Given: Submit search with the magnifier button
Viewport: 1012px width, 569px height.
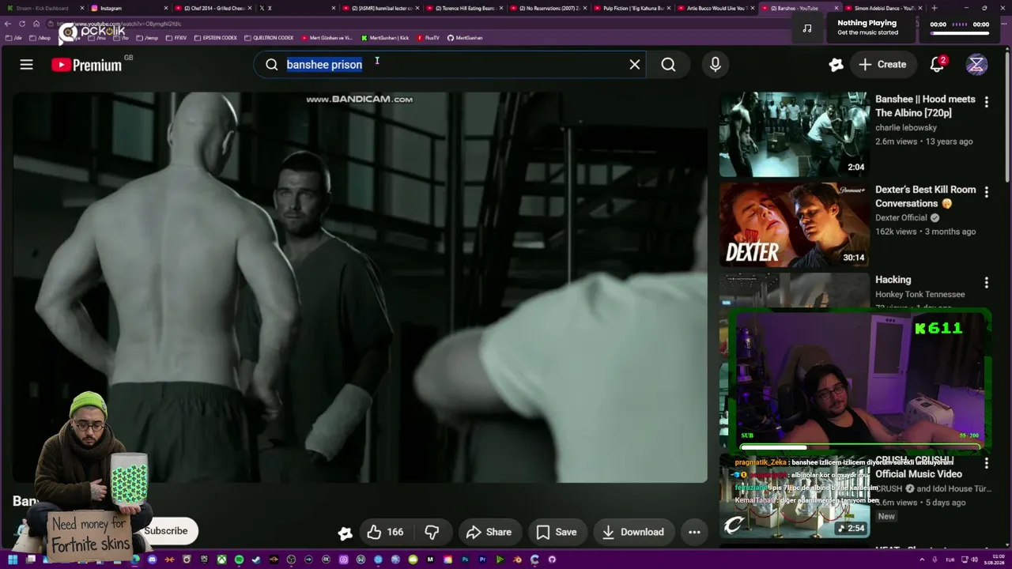Looking at the screenshot, I should click(x=668, y=65).
